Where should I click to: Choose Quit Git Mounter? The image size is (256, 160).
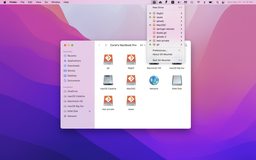pos(166,60)
